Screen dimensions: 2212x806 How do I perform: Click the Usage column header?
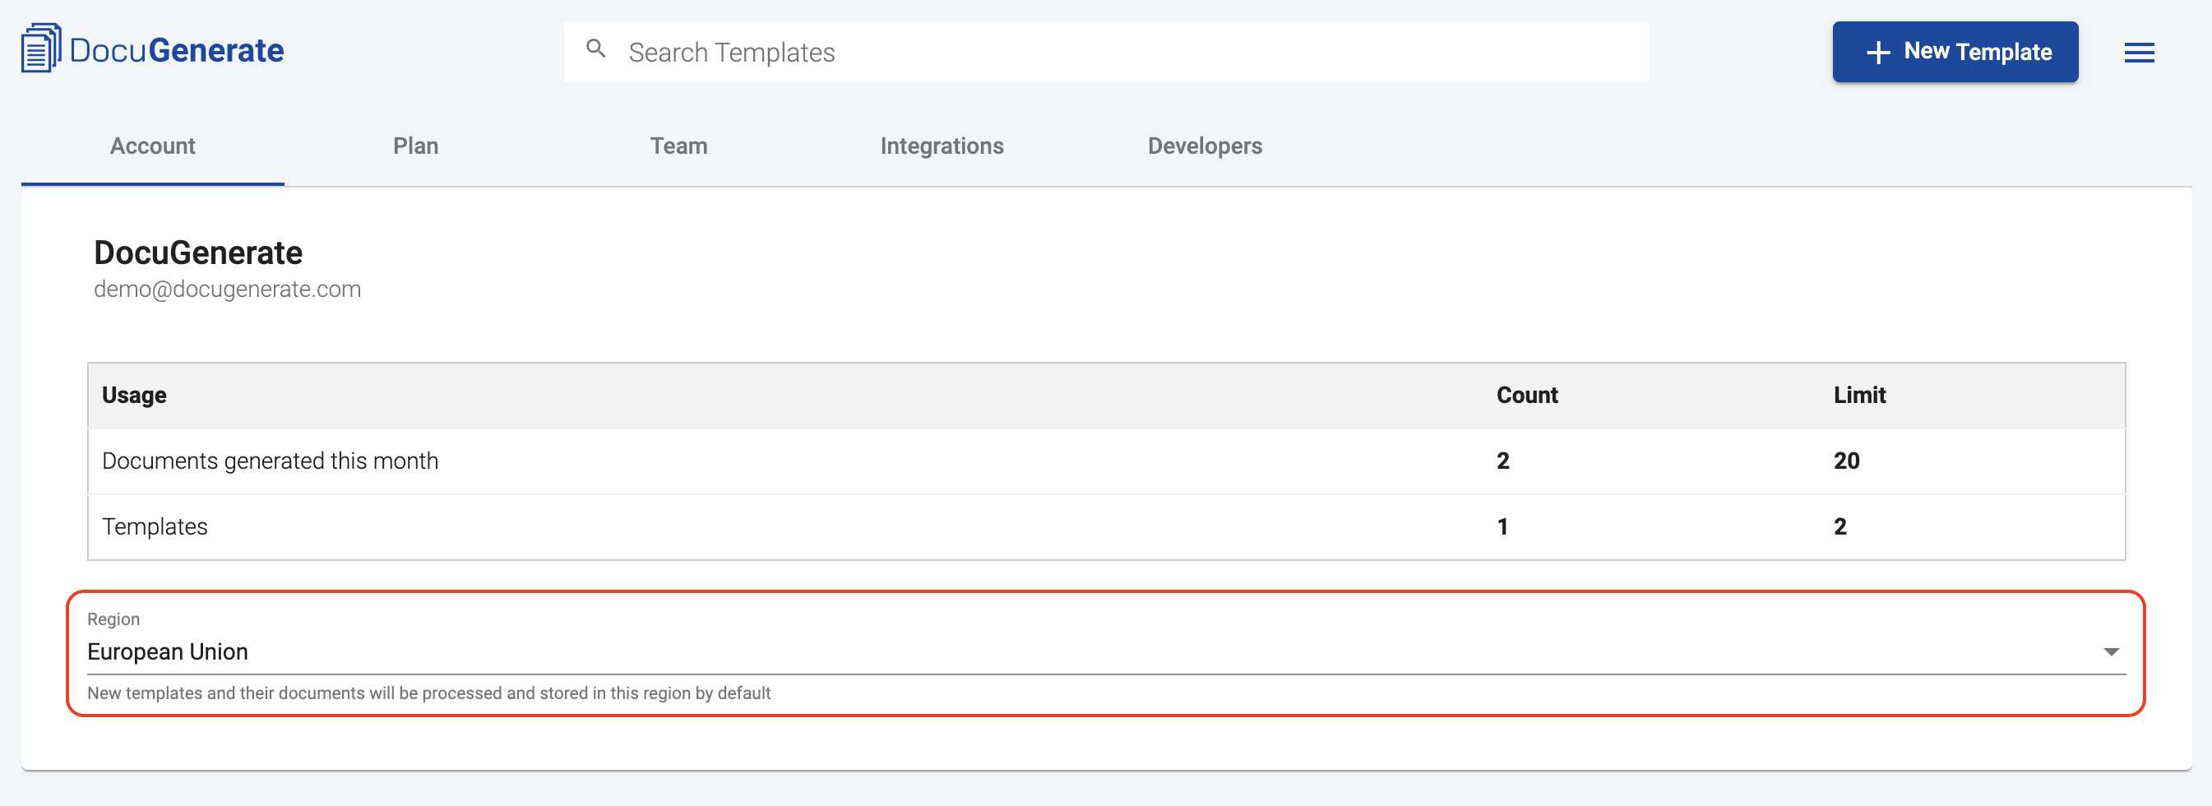pos(134,396)
